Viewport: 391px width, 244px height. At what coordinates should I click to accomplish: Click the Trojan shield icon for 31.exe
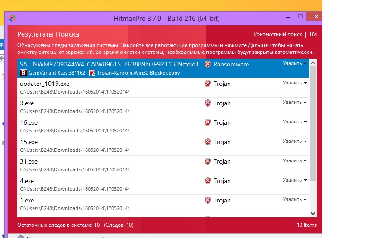pos(208,161)
